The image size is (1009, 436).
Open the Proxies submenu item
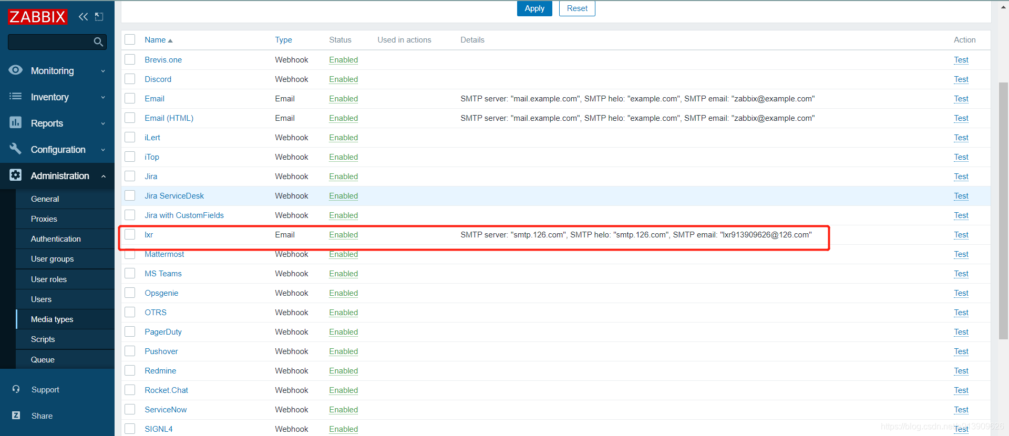65,219
